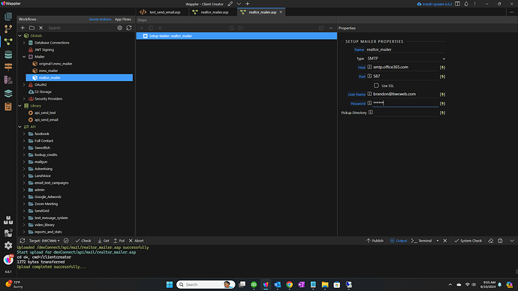Image resolution: width=518 pixels, height=291 pixels.
Task: Click the Pickup Directory data picker icon
Action: 442,112
